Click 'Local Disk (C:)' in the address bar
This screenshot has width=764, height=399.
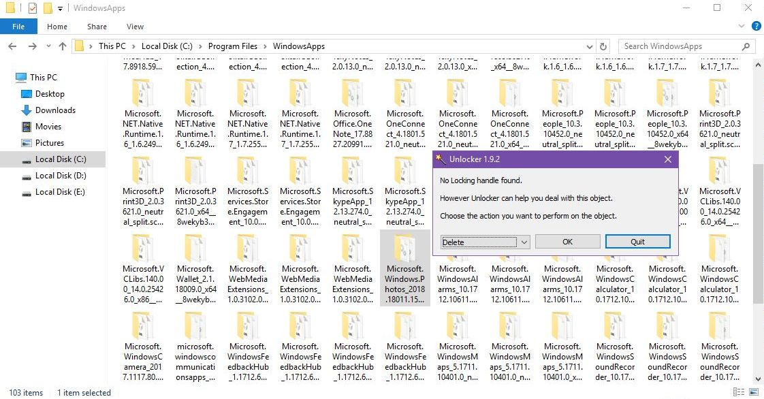(167, 46)
